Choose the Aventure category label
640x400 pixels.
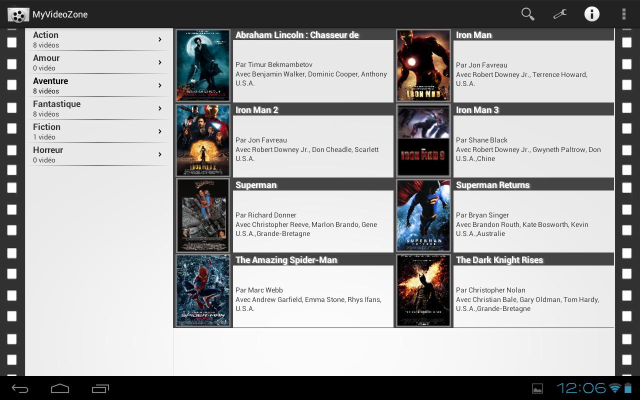(50, 81)
